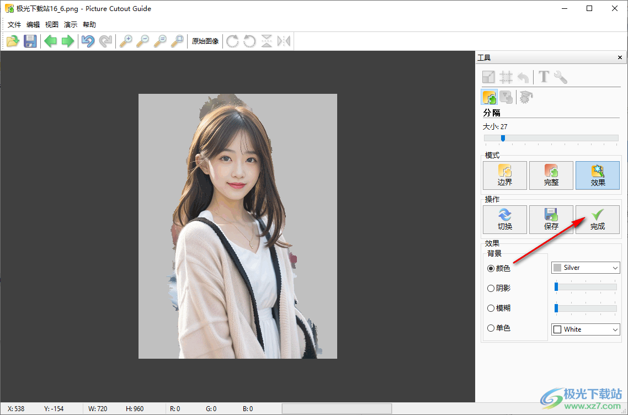The height and width of the screenshot is (415, 628).
Task: Open the White color dropdown
Action: 585,329
